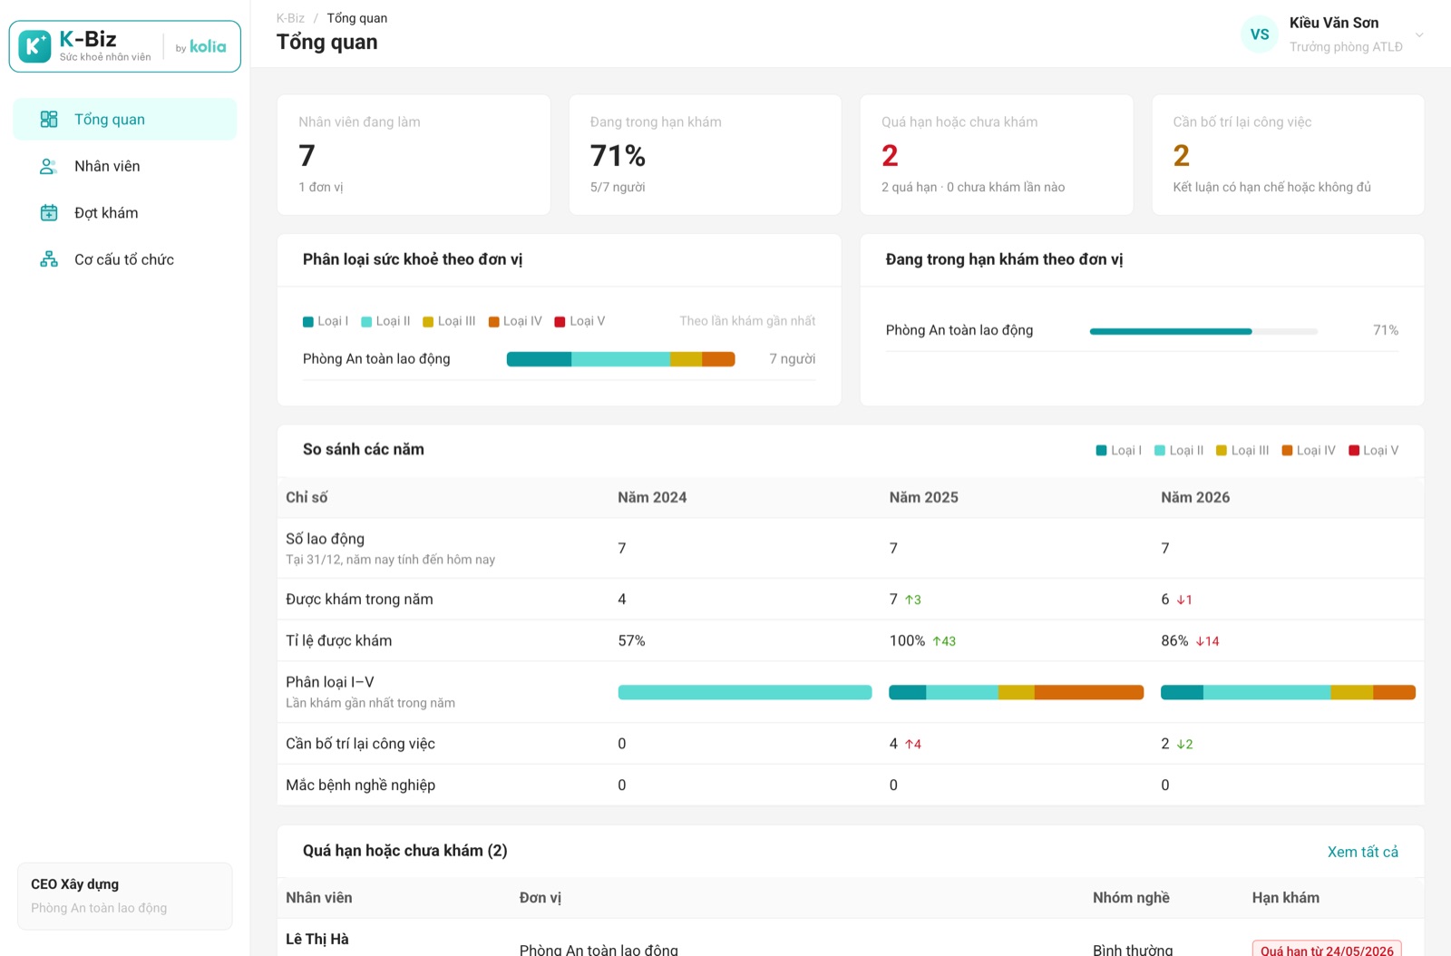Click Loại V red swatch in year comparison legend
Screen dimensions: 1451x956
coord(1354,451)
